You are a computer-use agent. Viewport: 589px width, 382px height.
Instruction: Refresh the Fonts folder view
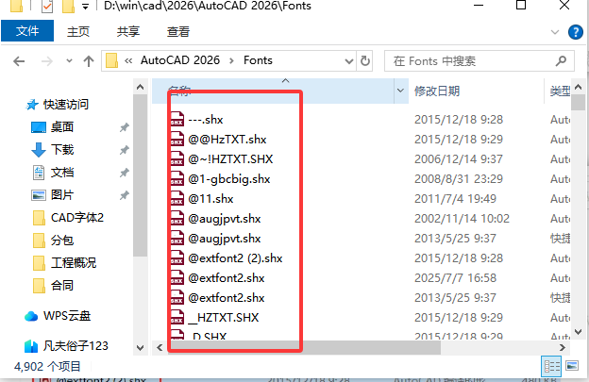364,60
